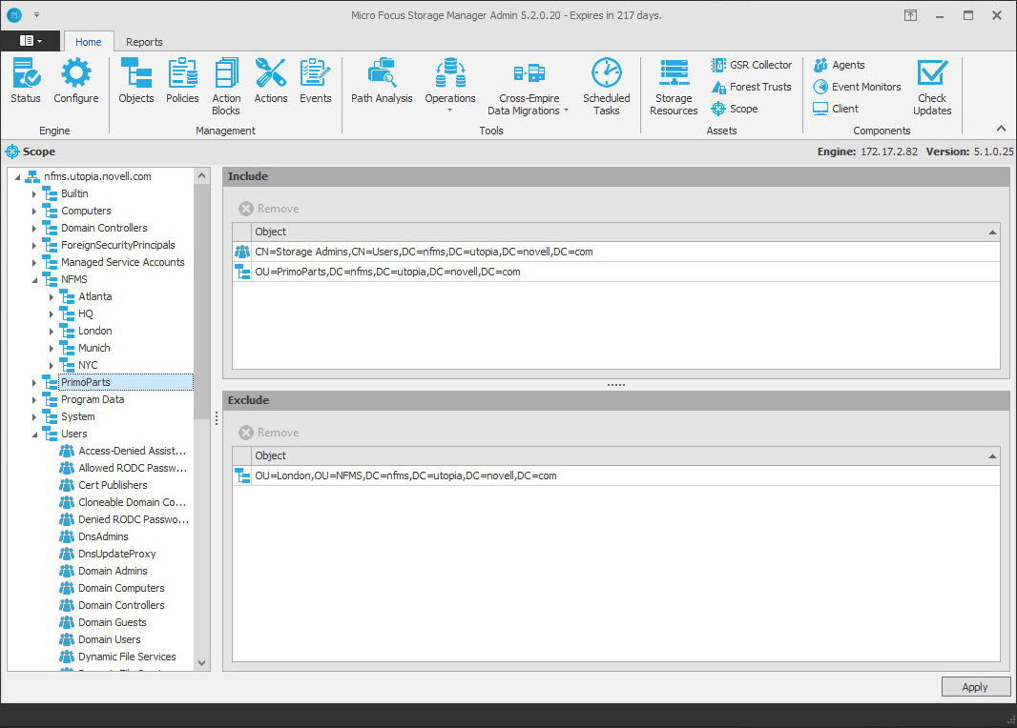This screenshot has height=728, width=1017.
Task: Launch the Path Analysis tool
Action: pyautogui.click(x=382, y=81)
